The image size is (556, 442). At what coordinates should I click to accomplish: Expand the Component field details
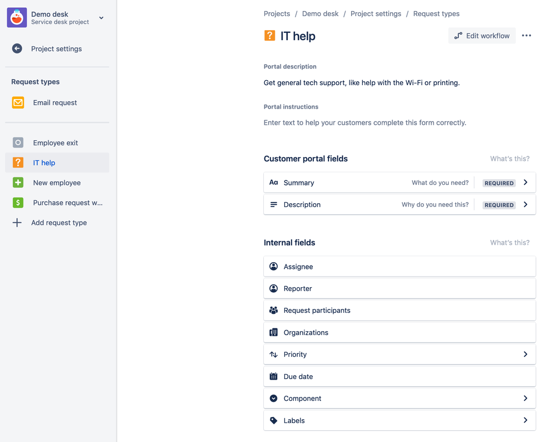point(525,398)
